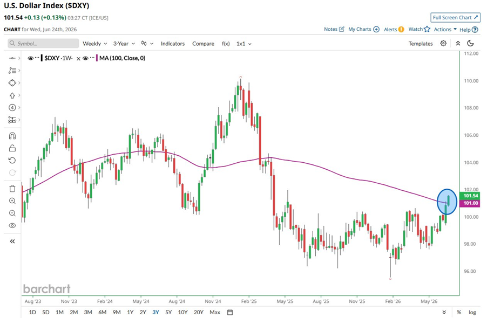Open options dots for MA indicator
Viewport: 487px width, 318px height.
tap(92, 58)
